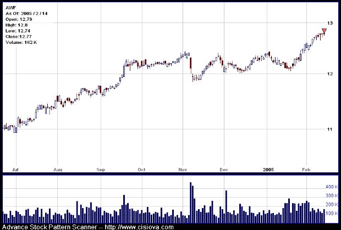This screenshot has height=230, width=341.
Task: Click the 'Low: 12.74' value
Action: coord(18,31)
